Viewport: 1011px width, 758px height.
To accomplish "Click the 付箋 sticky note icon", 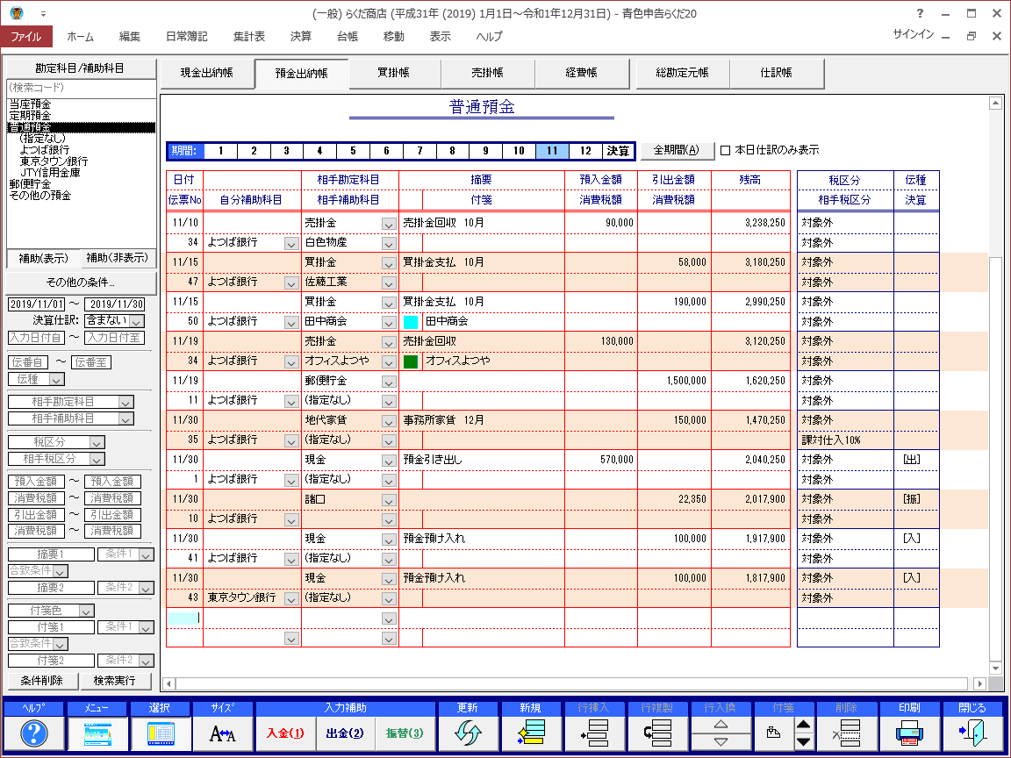I will point(774,733).
